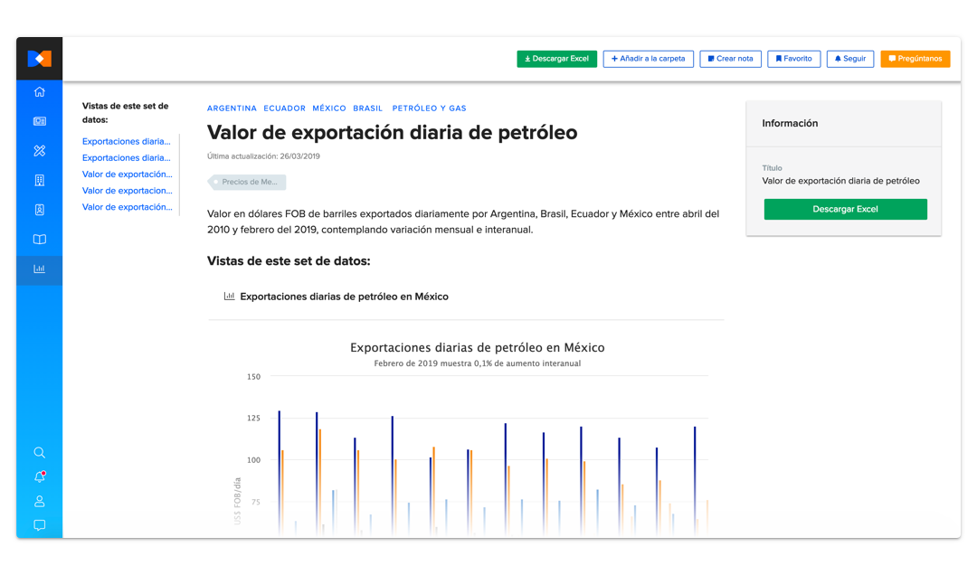The width and height of the screenshot is (977, 575).
Task: Click the Título value in Información panel
Action: click(840, 181)
